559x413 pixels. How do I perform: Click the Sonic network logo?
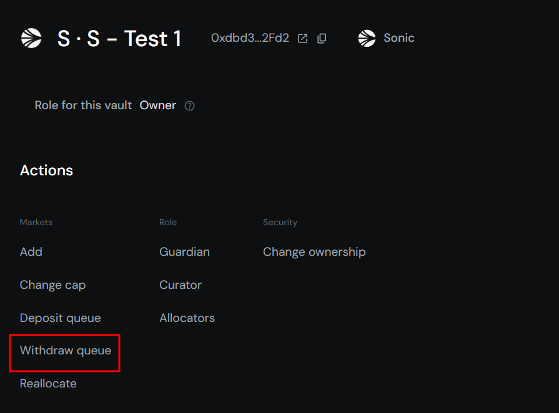tap(367, 38)
